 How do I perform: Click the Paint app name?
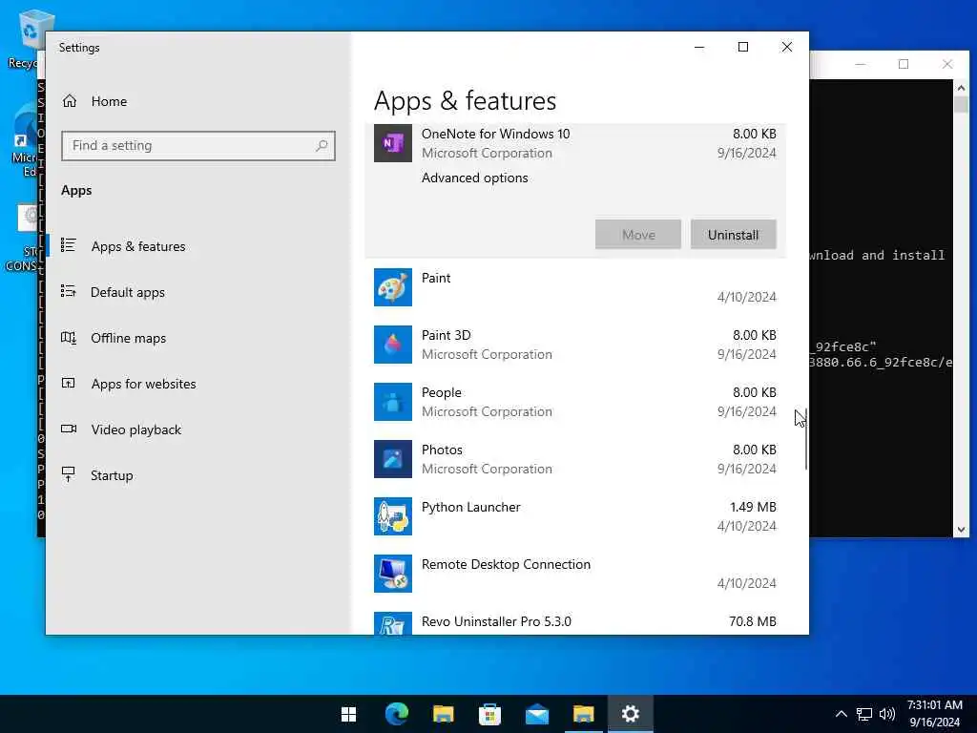[435, 278]
